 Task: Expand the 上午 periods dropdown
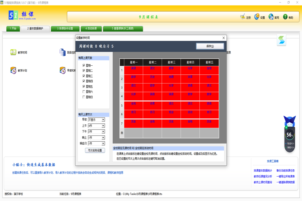coord(103,126)
